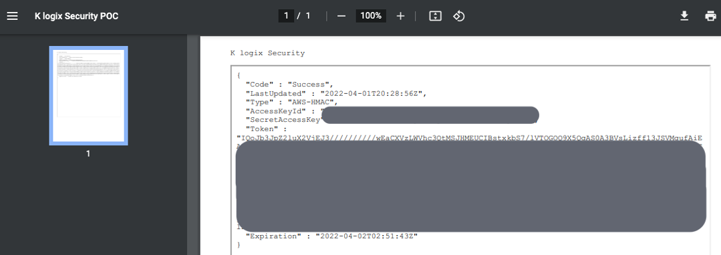Open the sidebar hamburger menu
Viewport: 721px width, 255px height.
tap(12, 16)
